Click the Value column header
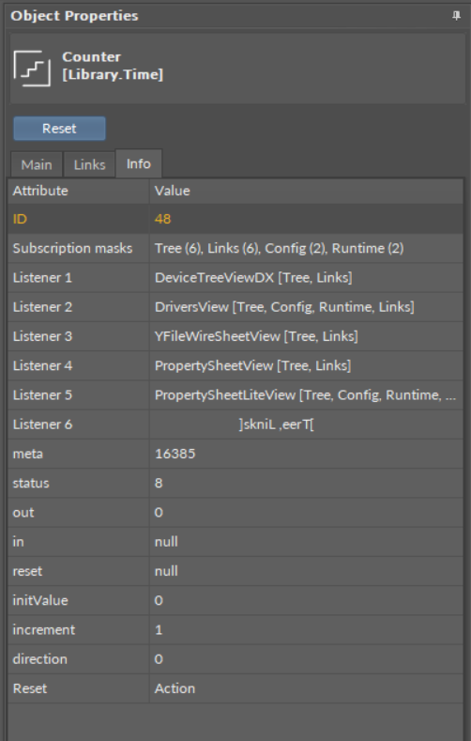The image size is (471, 741). pyautogui.click(x=306, y=191)
